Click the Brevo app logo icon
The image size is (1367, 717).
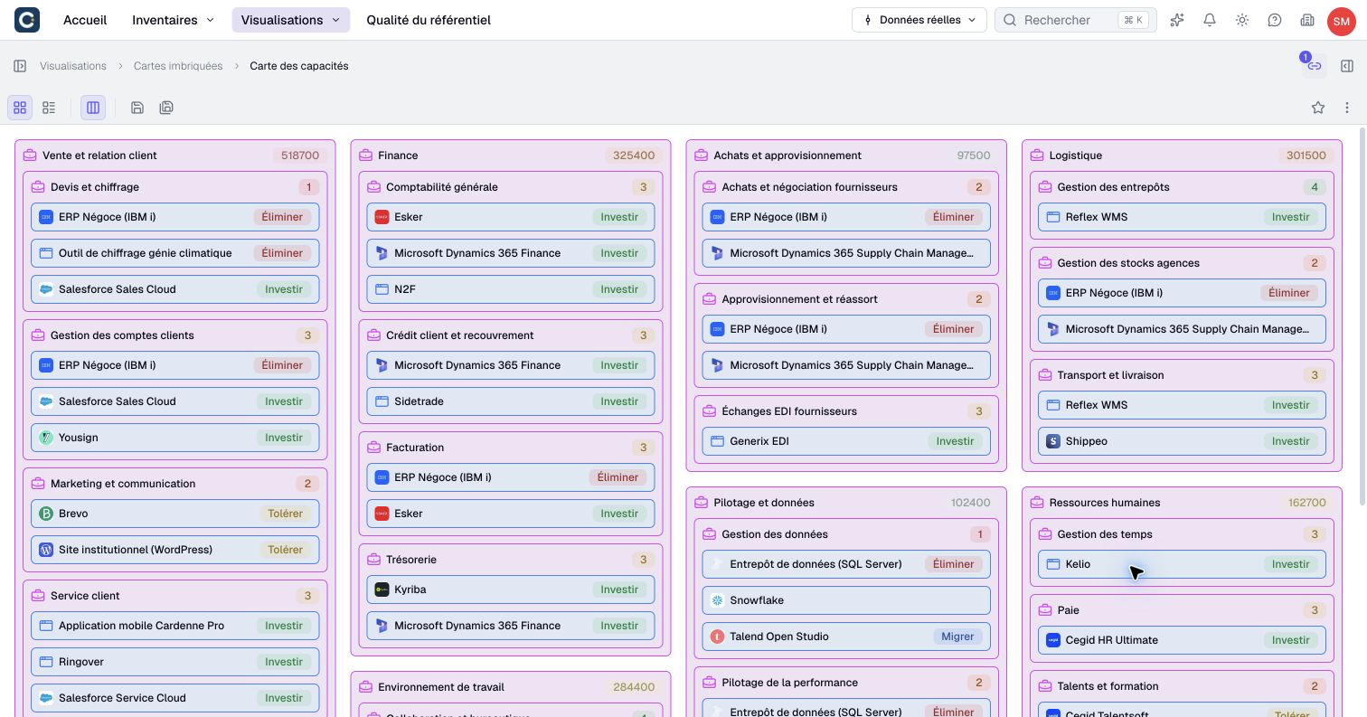tap(46, 514)
